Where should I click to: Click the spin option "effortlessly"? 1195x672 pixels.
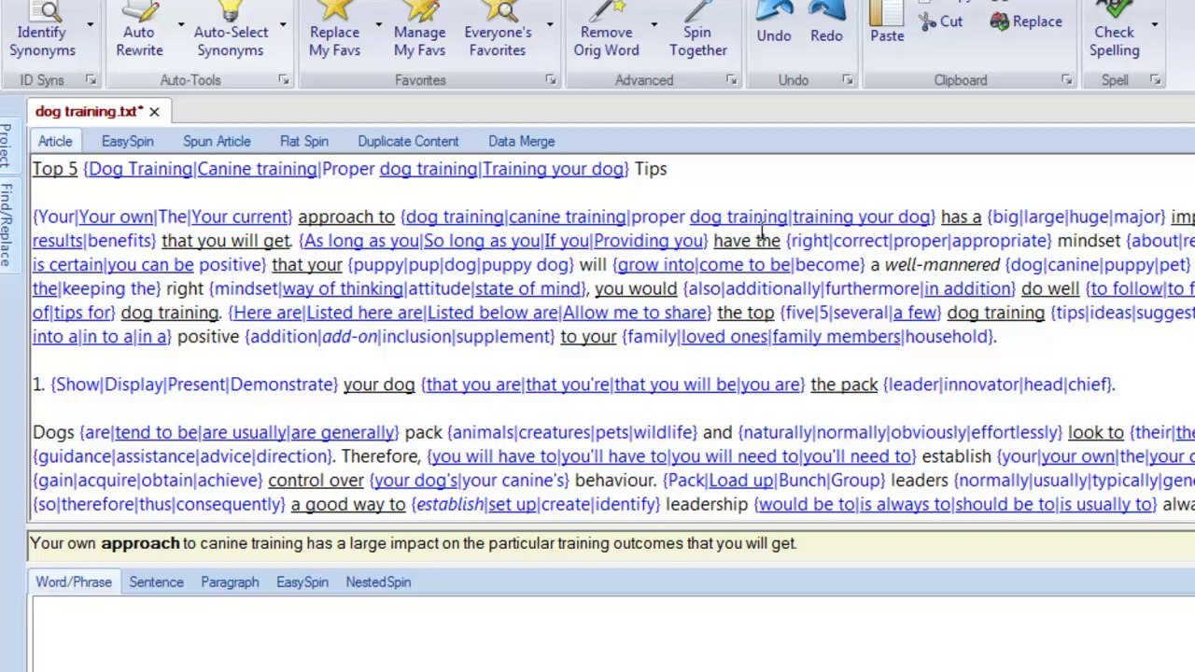click(1012, 433)
